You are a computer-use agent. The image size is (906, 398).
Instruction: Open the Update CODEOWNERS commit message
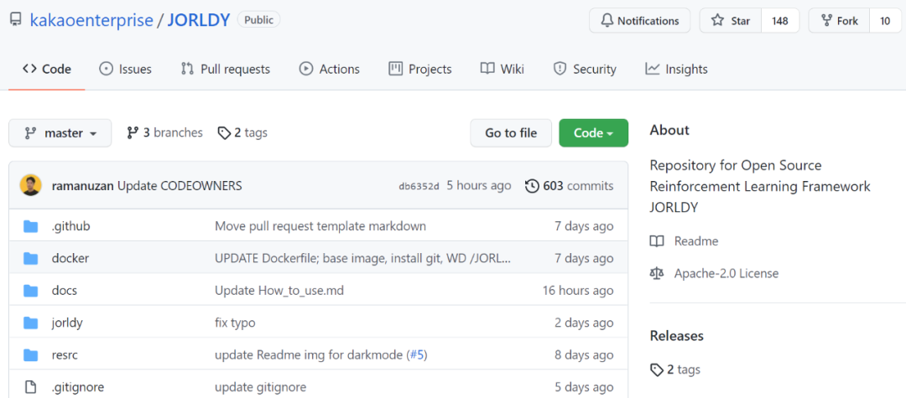[180, 186]
